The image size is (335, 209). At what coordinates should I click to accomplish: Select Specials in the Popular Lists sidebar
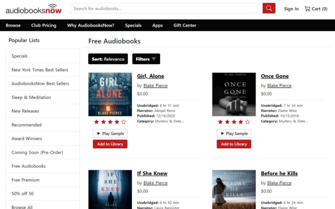[43, 56]
